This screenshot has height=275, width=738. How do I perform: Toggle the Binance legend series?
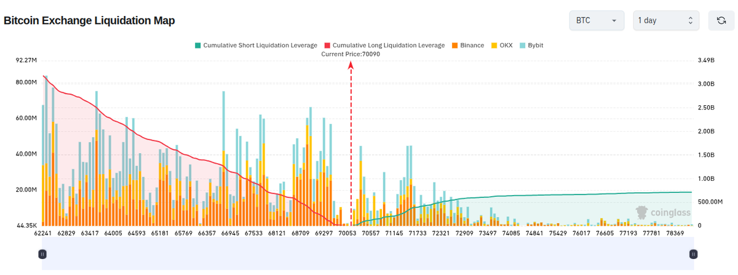[467, 46]
